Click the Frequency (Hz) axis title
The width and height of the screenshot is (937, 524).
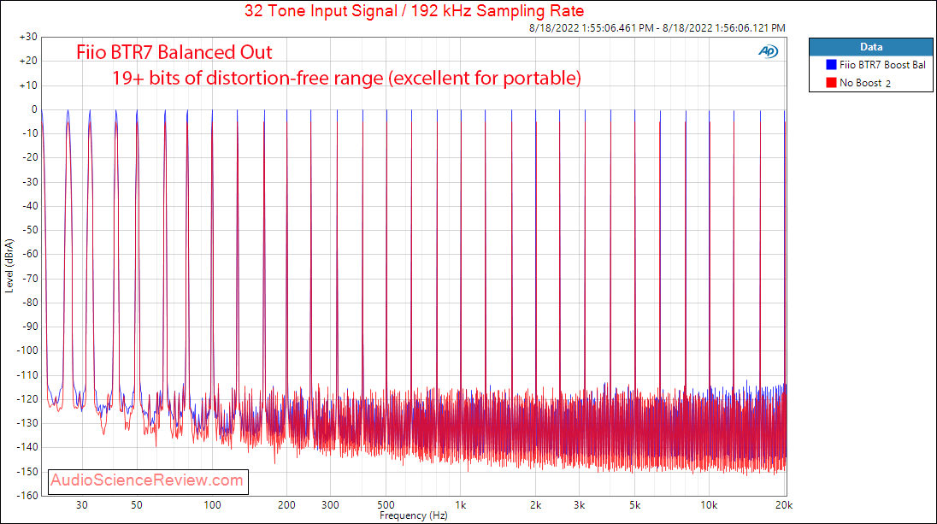tap(414, 515)
